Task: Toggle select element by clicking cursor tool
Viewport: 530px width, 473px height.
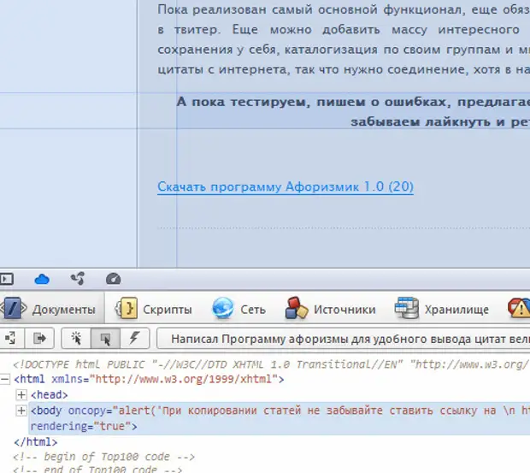Action: [105, 338]
